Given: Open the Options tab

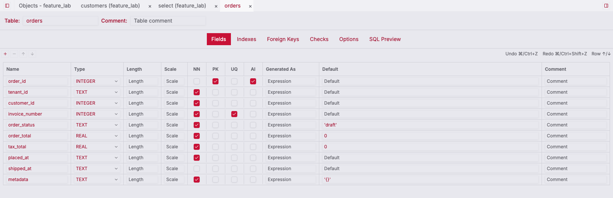Looking at the screenshot, I should [349, 39].
